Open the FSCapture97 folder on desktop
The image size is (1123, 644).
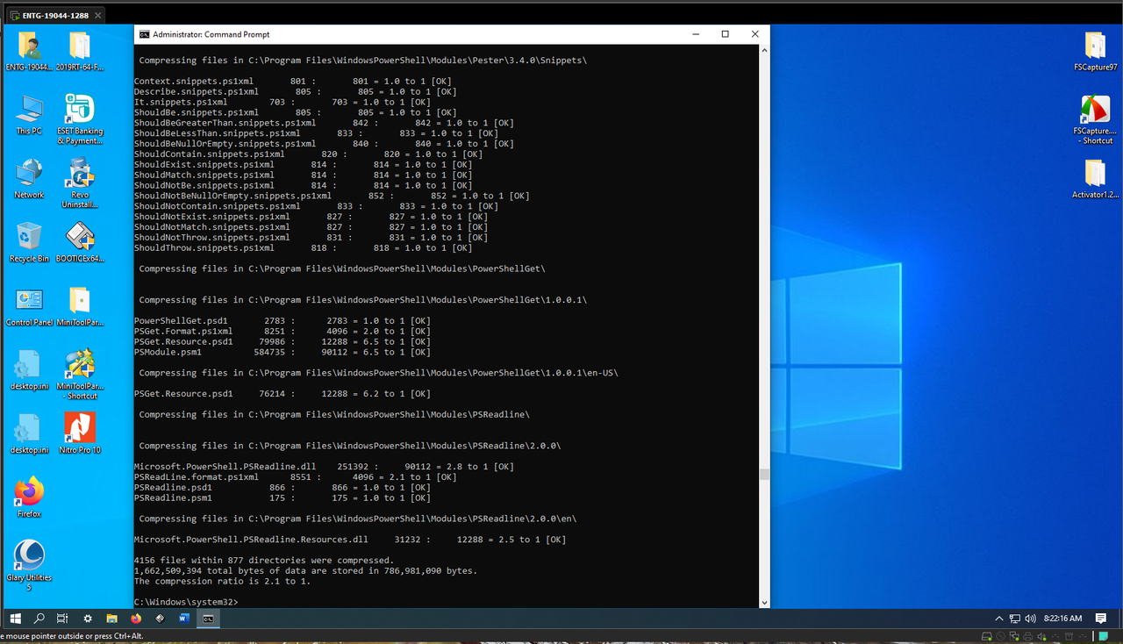point(1095,51)
